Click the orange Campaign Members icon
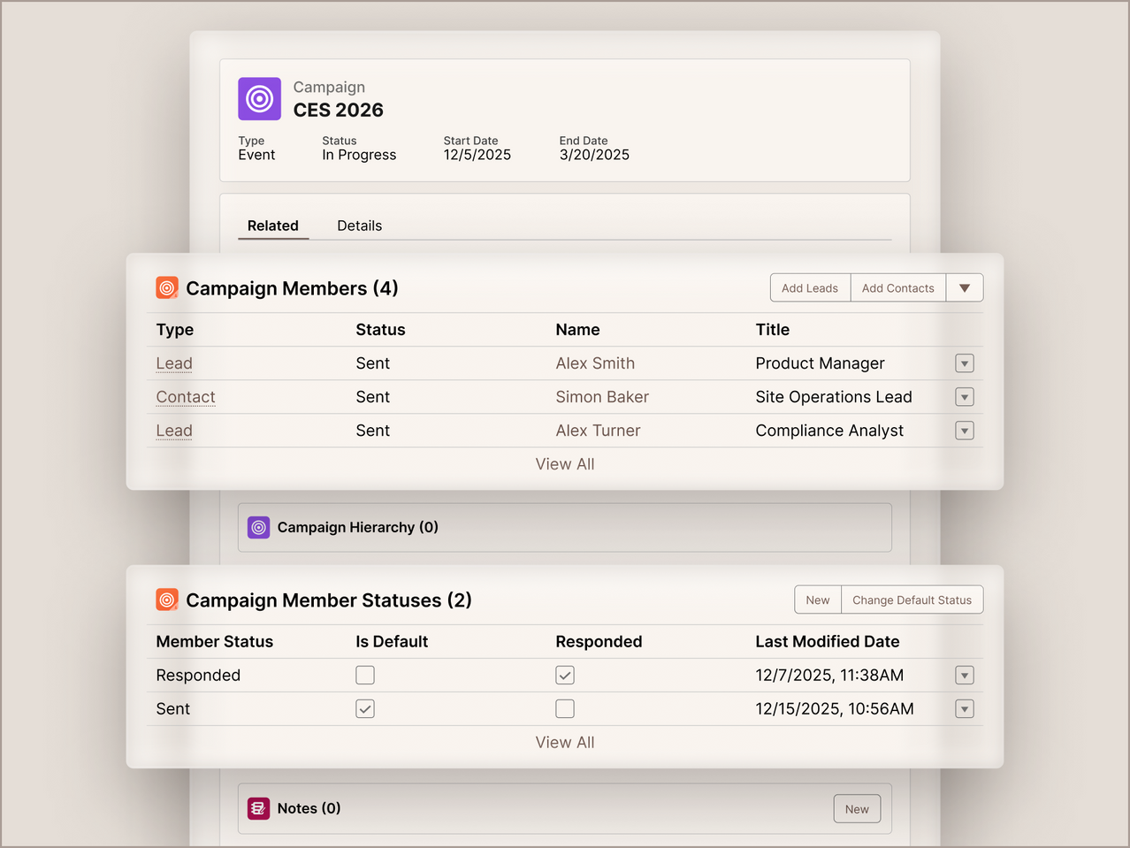 pyautogui.click(x=167, y=288)
